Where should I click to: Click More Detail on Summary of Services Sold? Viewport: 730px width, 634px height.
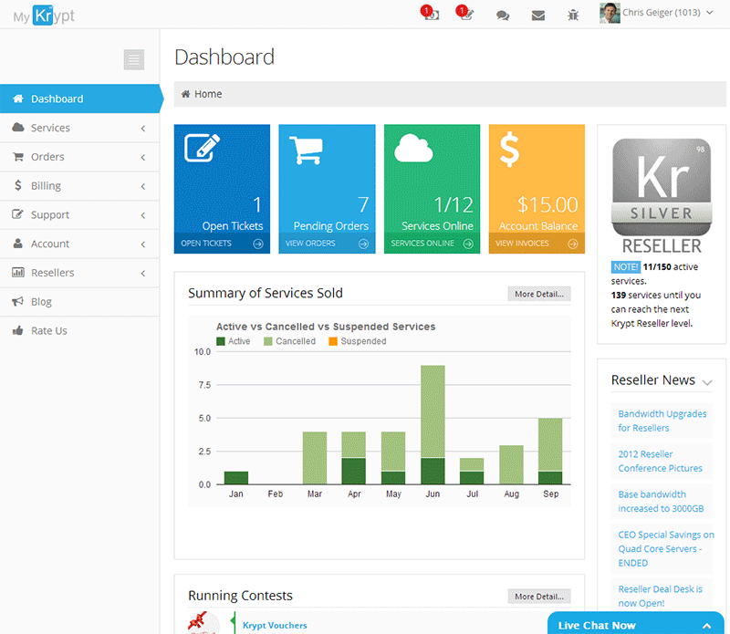tap(538, 294)
